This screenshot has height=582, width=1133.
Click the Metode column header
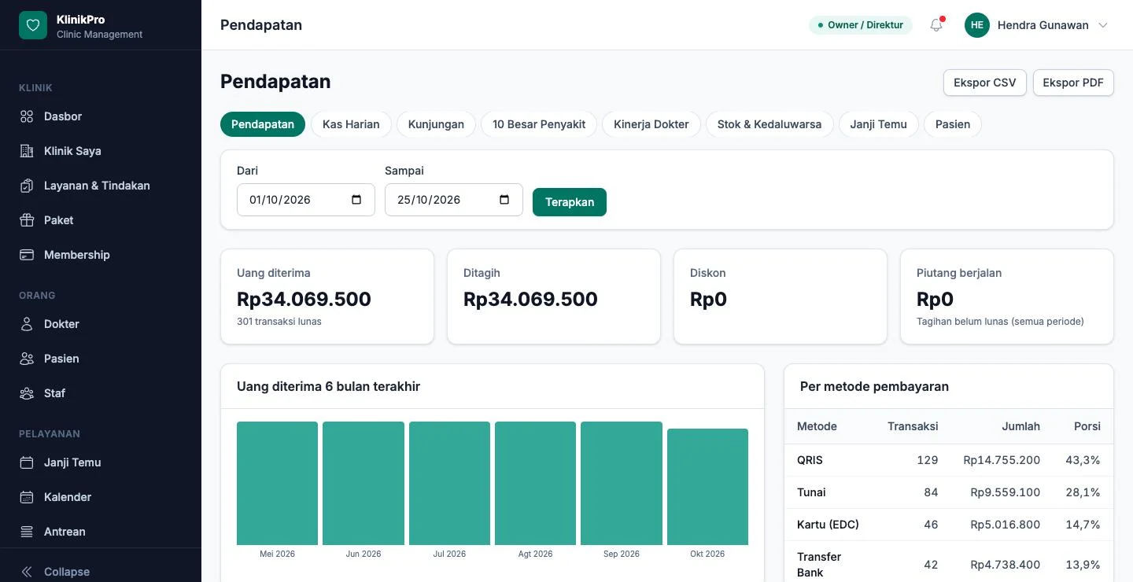[817, 426]
